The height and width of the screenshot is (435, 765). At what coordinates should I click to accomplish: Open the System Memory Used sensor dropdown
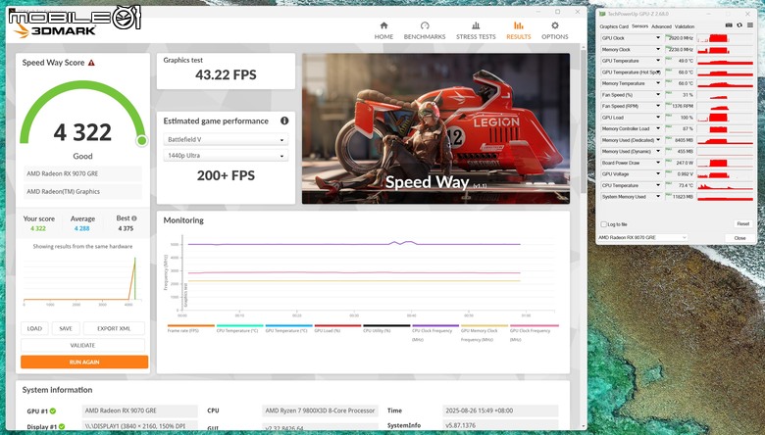(x=658, y=197)
